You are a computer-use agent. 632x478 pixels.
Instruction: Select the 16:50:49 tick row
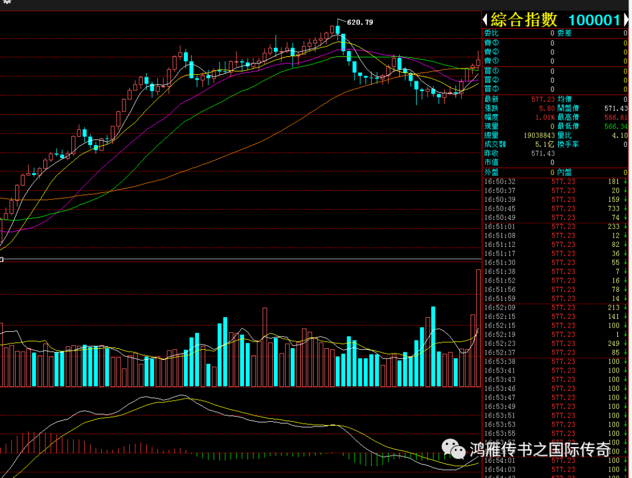[555, 218]
